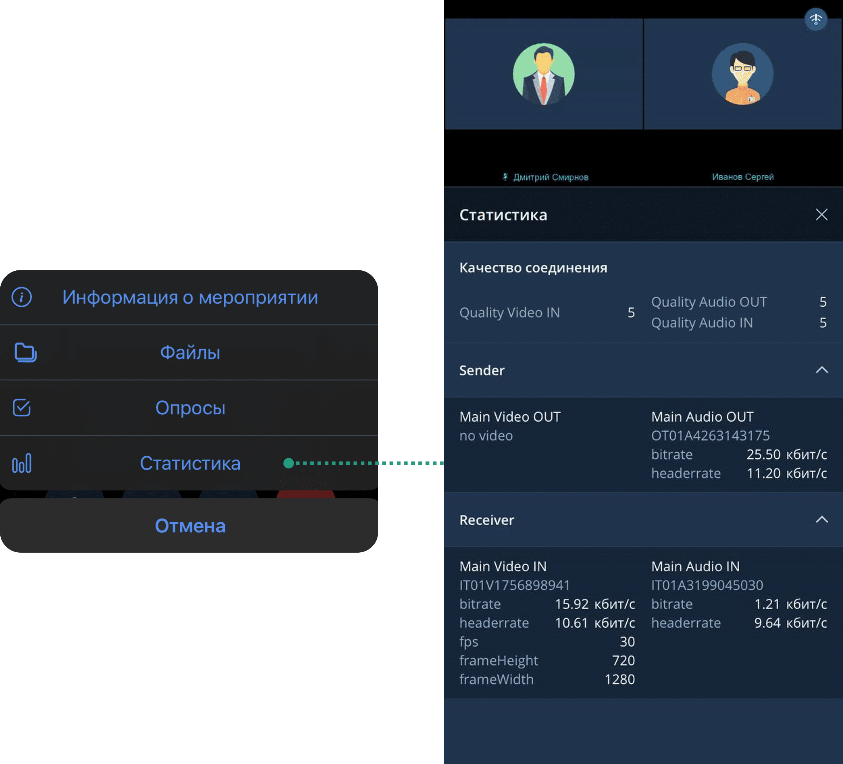Click the green dot beside Статистика

[x=289, y=463]
